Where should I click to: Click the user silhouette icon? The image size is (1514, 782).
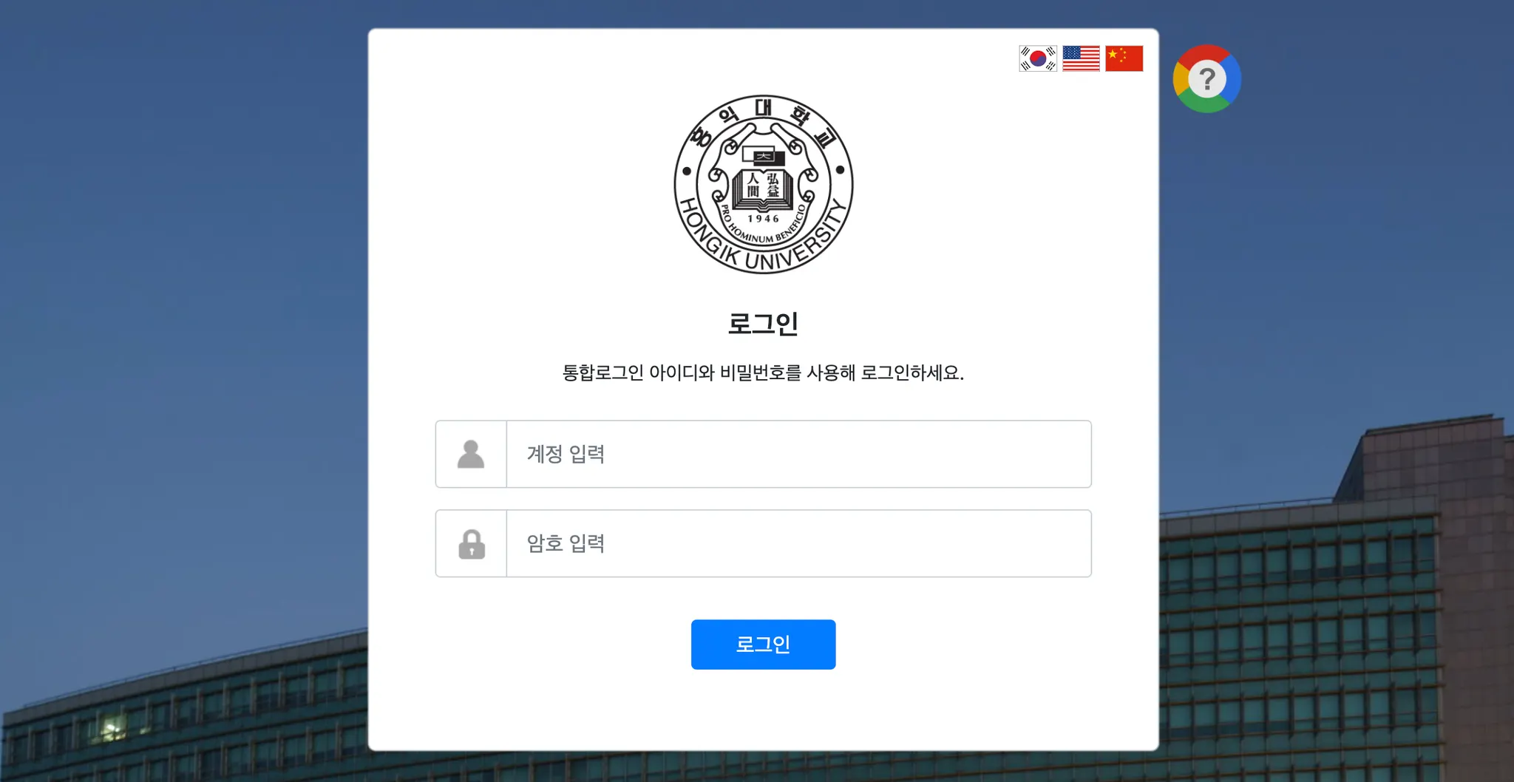(471, 454)
